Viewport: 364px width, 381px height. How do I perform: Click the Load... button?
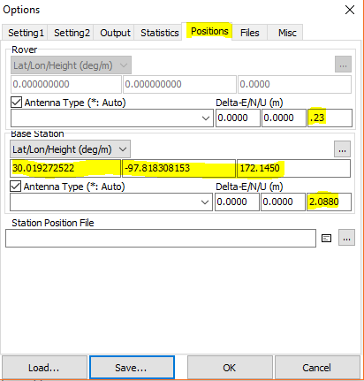44,367
